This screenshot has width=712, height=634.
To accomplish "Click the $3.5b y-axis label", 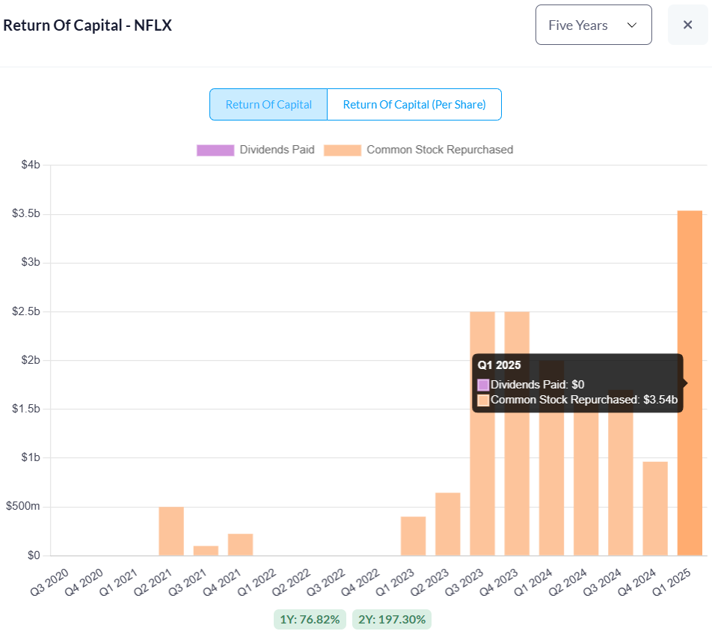I will (26, 213).
